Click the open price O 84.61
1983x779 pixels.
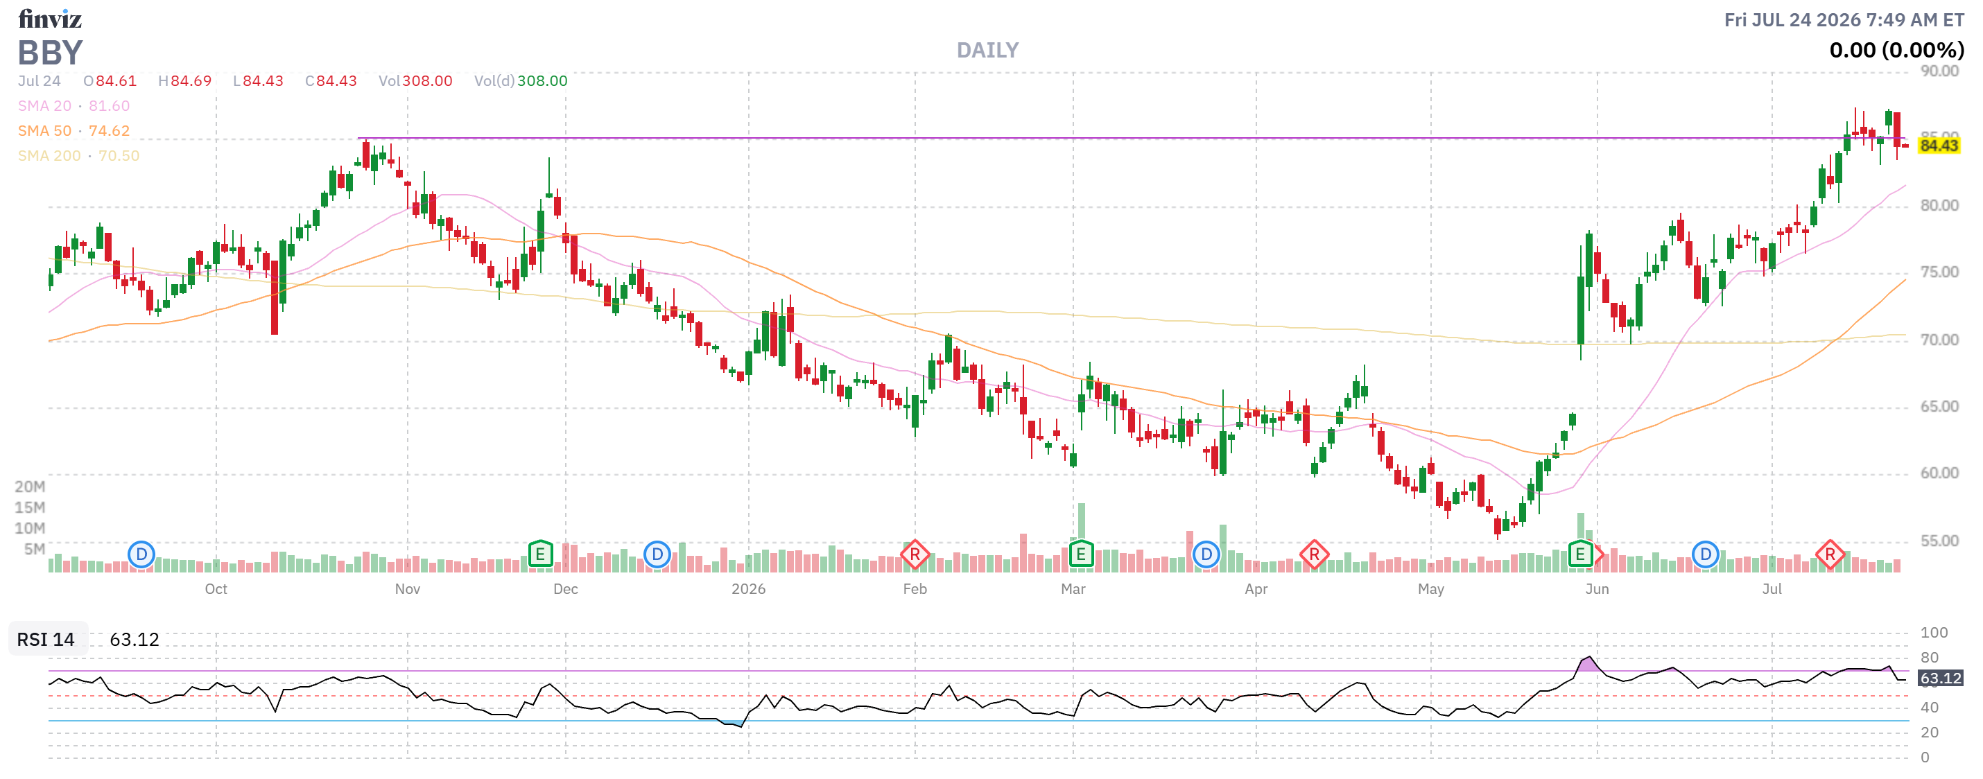[110, 81]
